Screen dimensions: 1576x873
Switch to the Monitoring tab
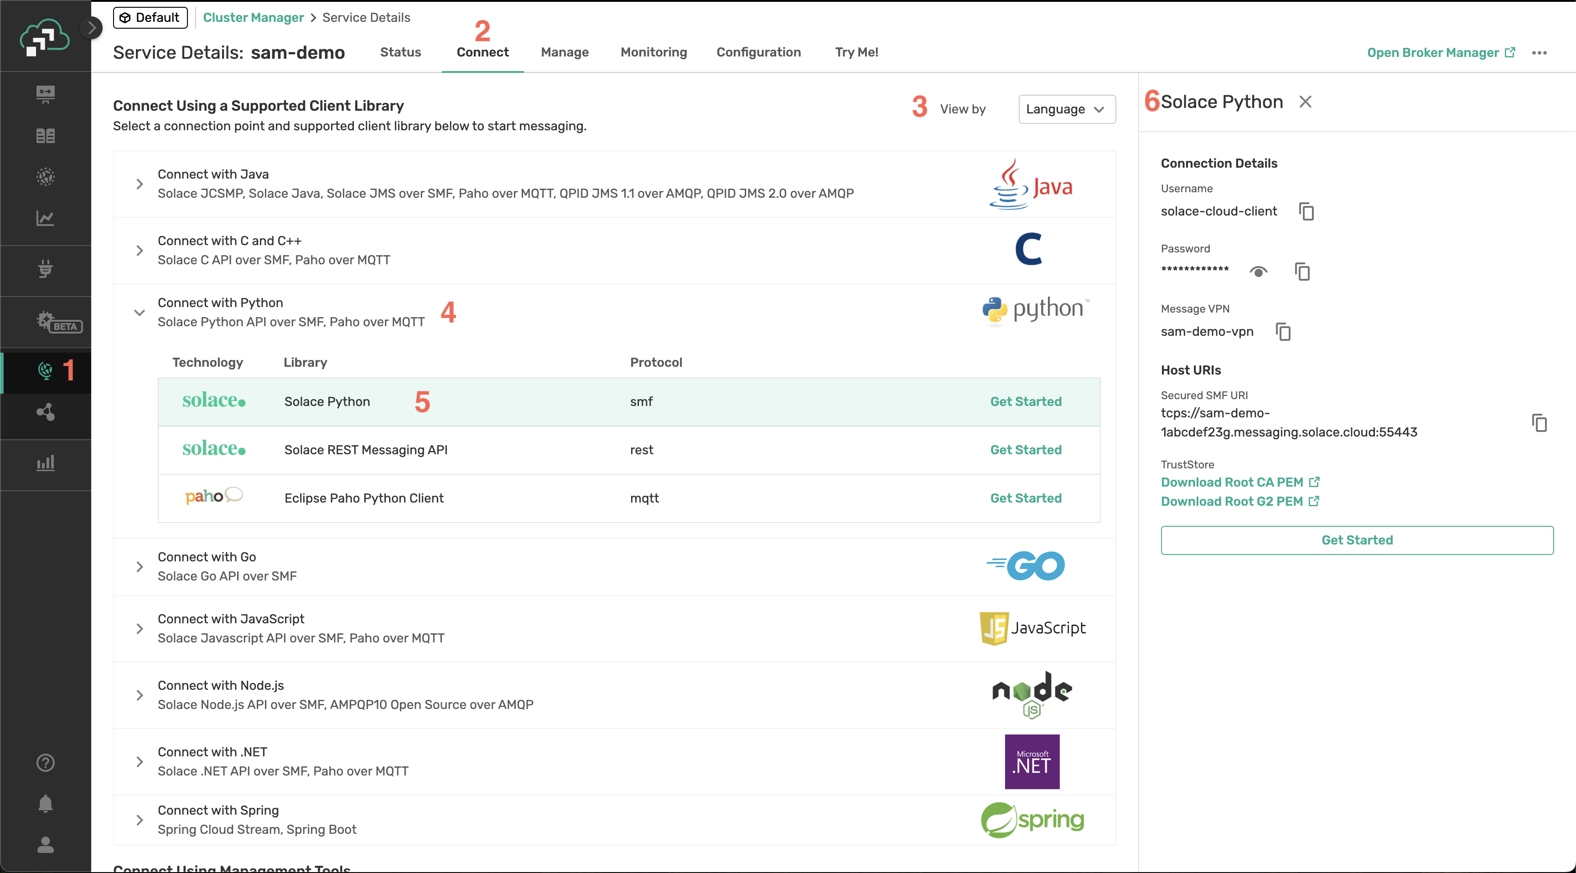(653, 52)
